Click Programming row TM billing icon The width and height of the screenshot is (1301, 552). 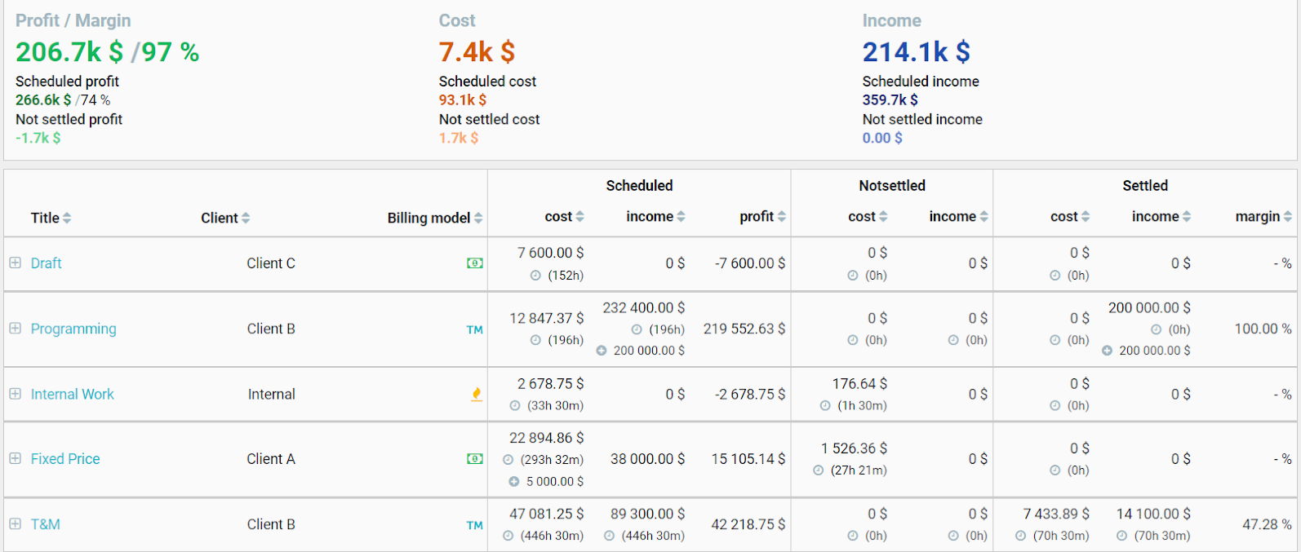pyautogui.click(x=474, y=329)
